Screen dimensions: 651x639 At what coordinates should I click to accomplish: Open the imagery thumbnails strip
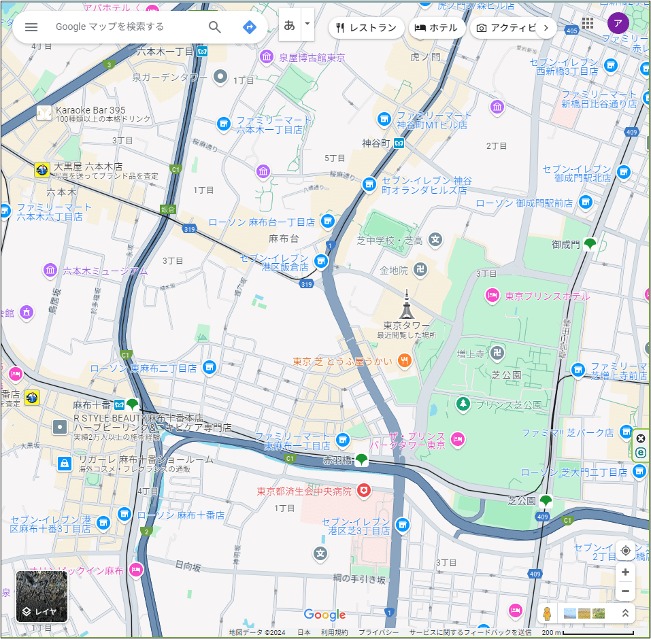[584, 613]
